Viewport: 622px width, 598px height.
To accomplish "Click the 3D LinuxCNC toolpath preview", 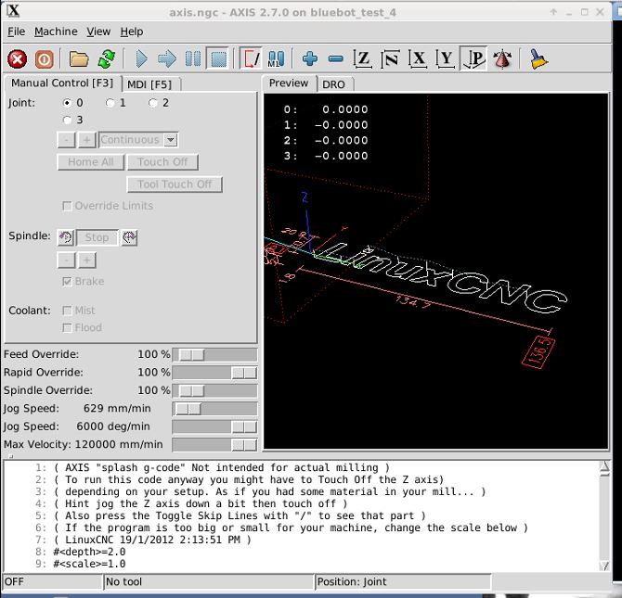I will pos(435,271).
